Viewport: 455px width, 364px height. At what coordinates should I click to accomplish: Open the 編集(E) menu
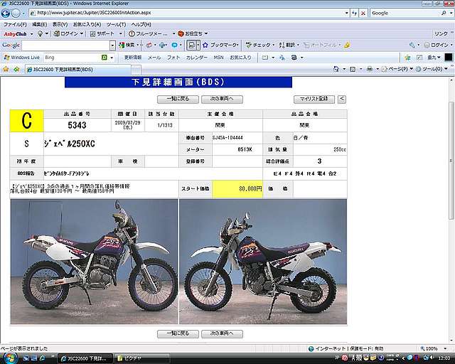coord(40,25)
